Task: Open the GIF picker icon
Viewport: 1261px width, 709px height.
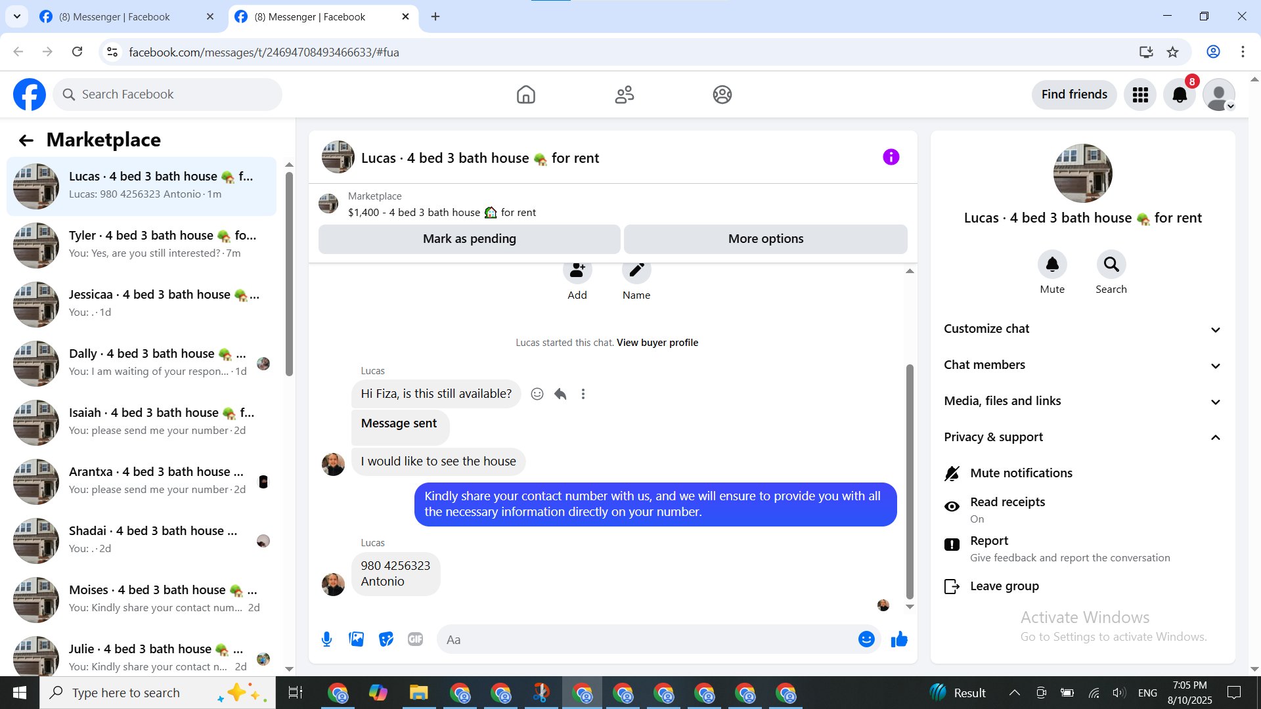Action: [x=415, y=639]
